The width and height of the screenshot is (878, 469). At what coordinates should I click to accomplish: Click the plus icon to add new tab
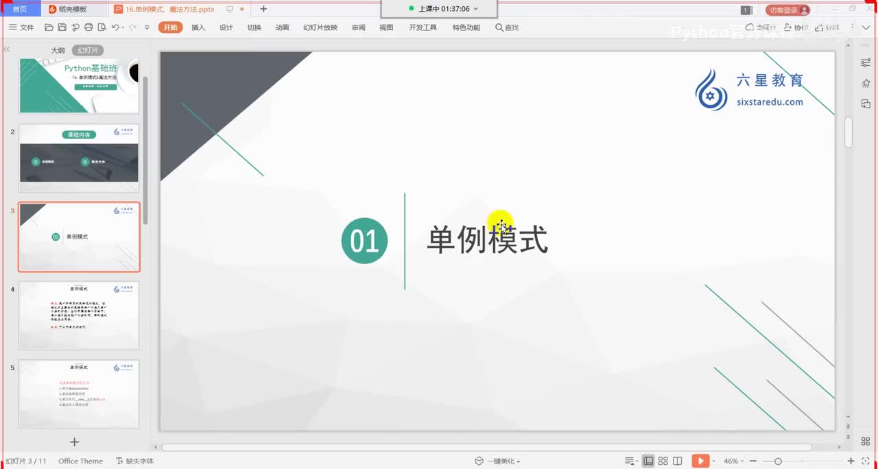pos(263,9)
